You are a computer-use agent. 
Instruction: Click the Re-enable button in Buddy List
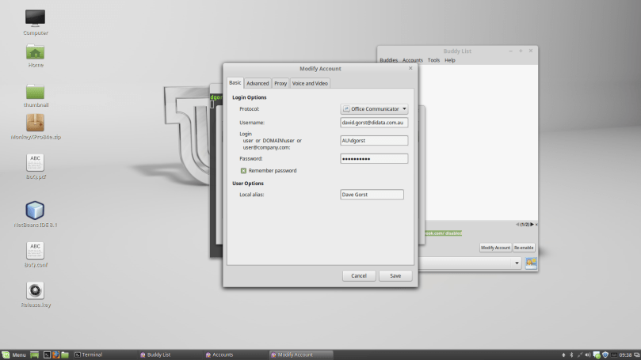point(524,248)
